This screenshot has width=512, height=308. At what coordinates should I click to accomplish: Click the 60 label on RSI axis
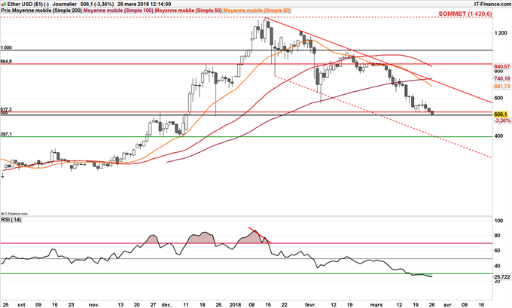pyautogui.click(x=498, y=251)
